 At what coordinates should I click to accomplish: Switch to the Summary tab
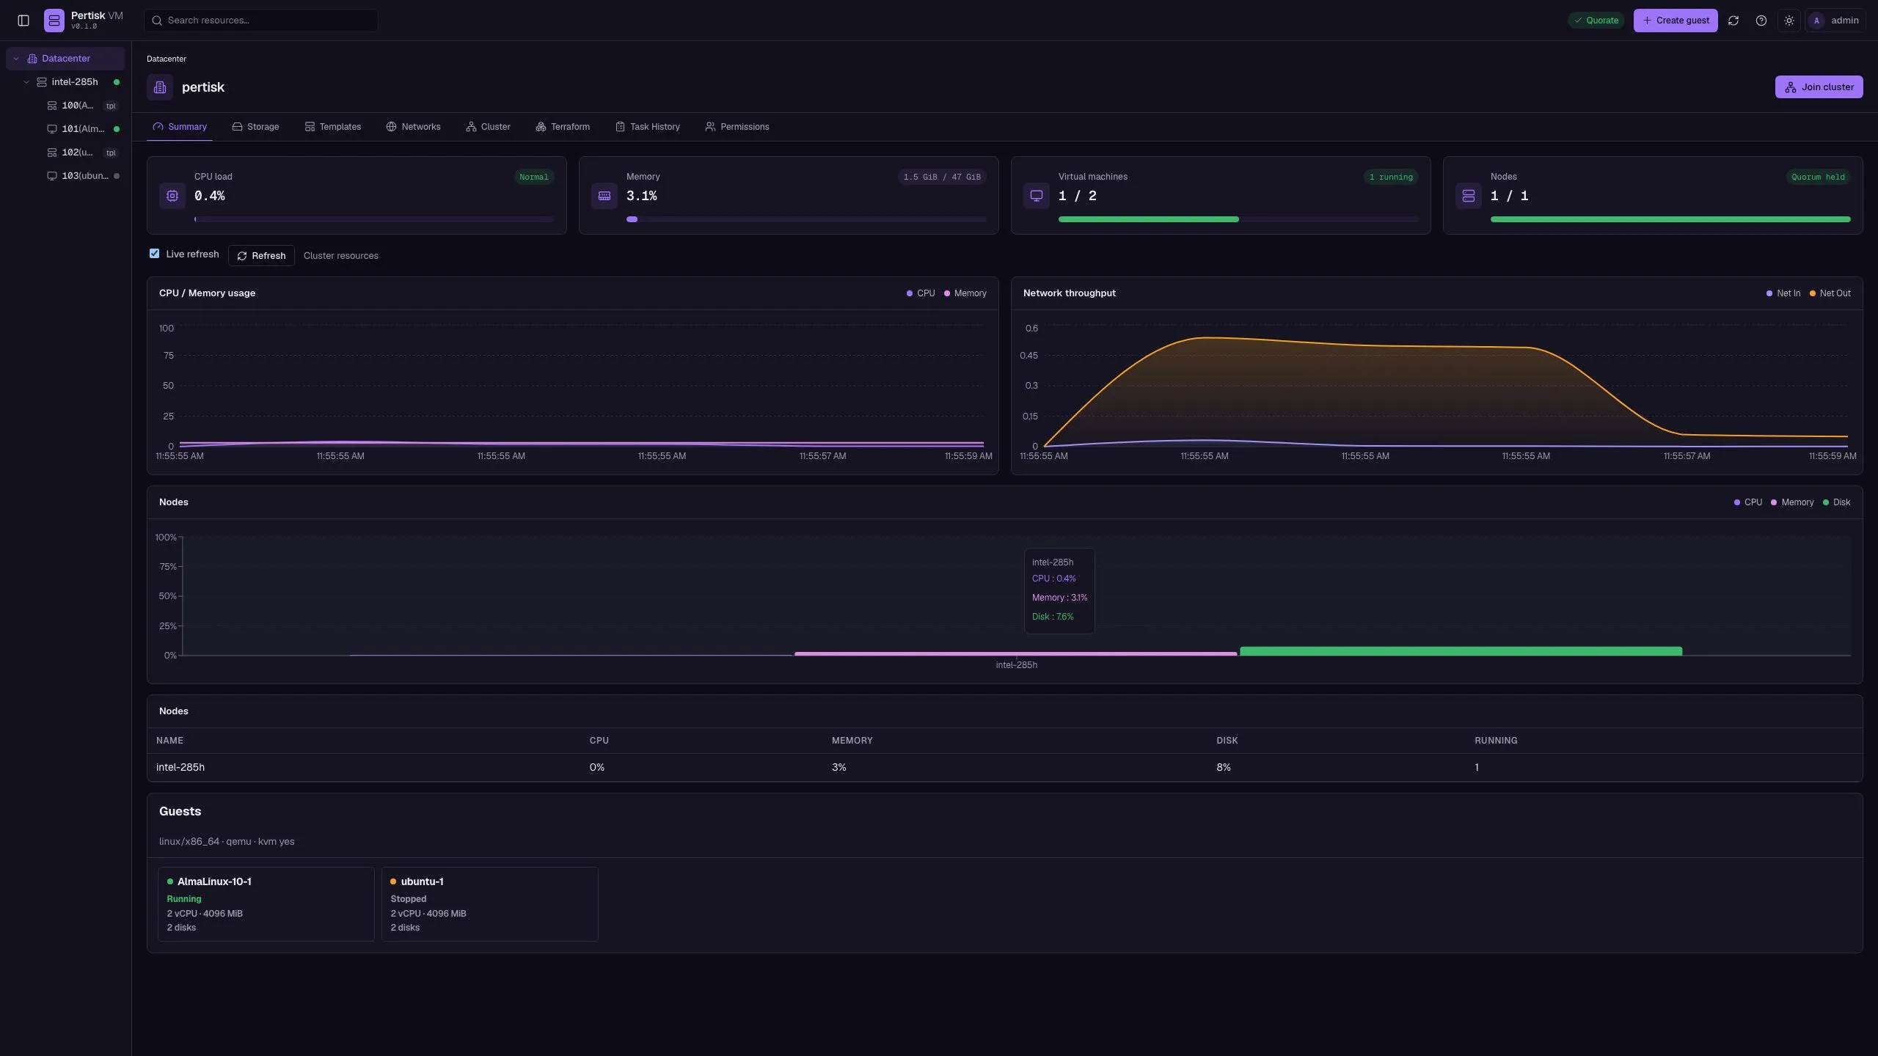180,127
